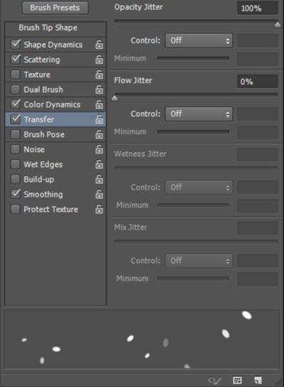Open Preset Manager icon in bottom bar

(237, 380)
